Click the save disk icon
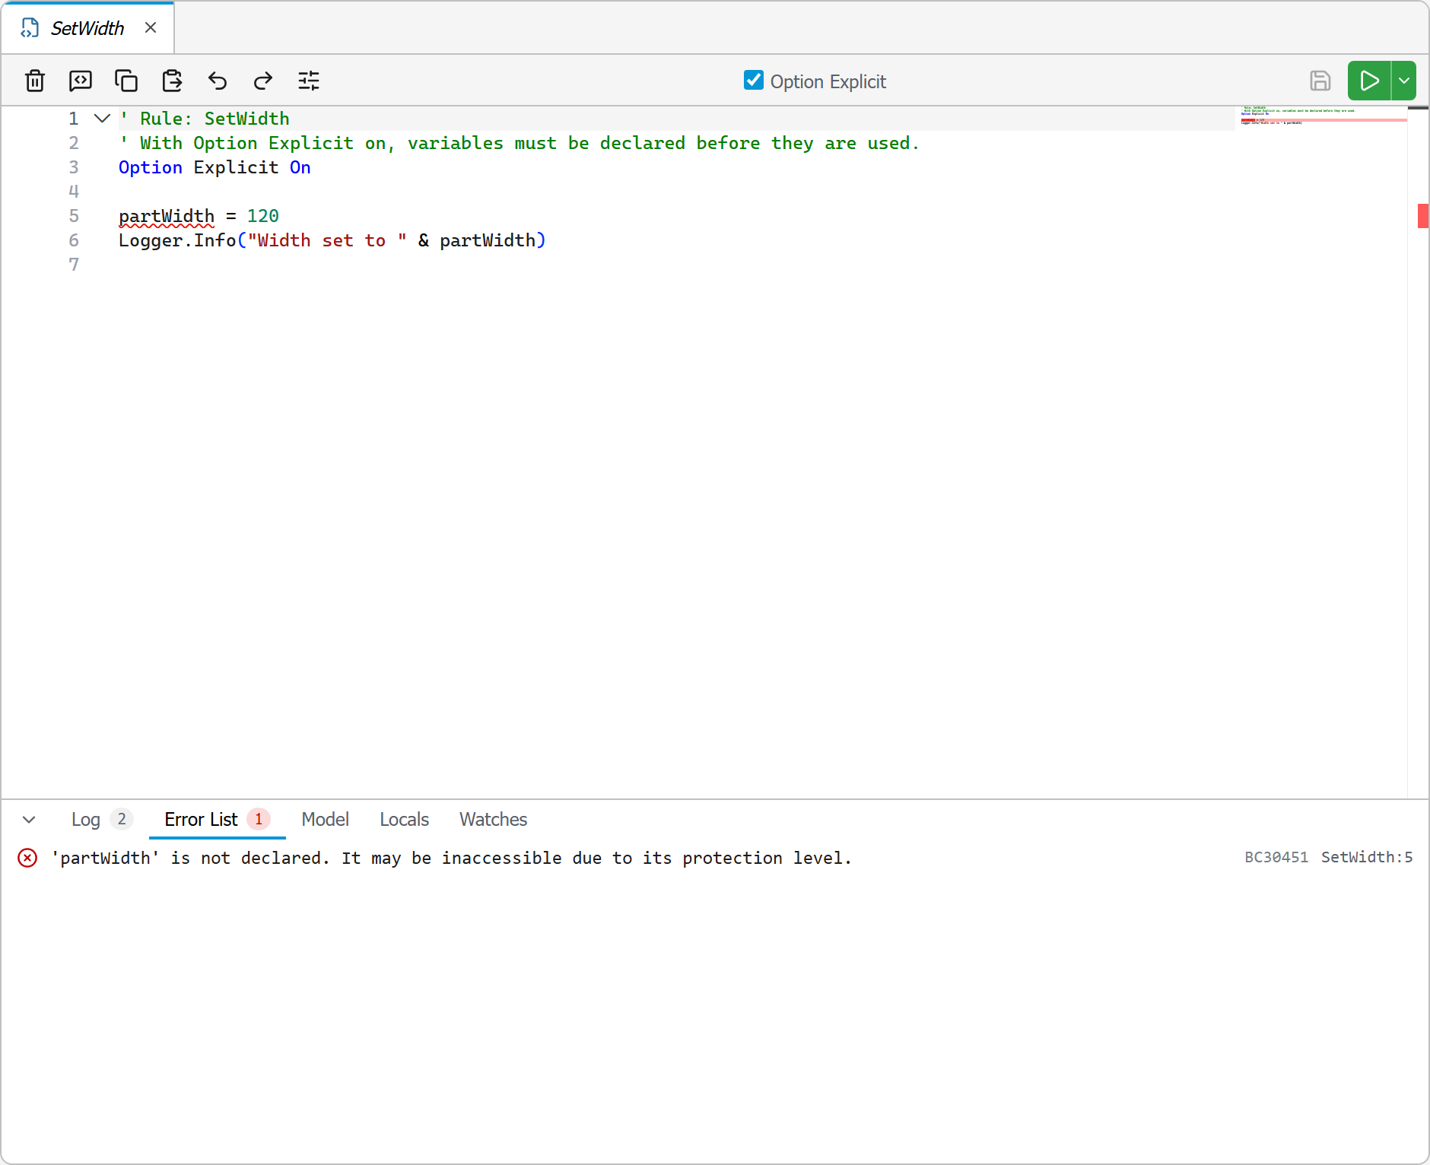The height and width of the screenshot is (1165, 1430). [1320, 81]
